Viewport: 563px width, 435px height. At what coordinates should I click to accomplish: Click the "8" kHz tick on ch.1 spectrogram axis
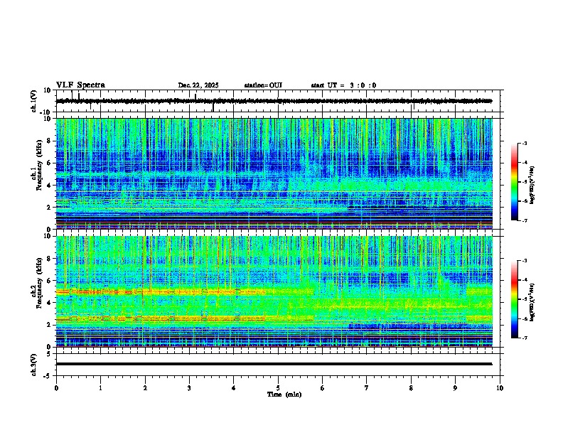click(50, 141)
